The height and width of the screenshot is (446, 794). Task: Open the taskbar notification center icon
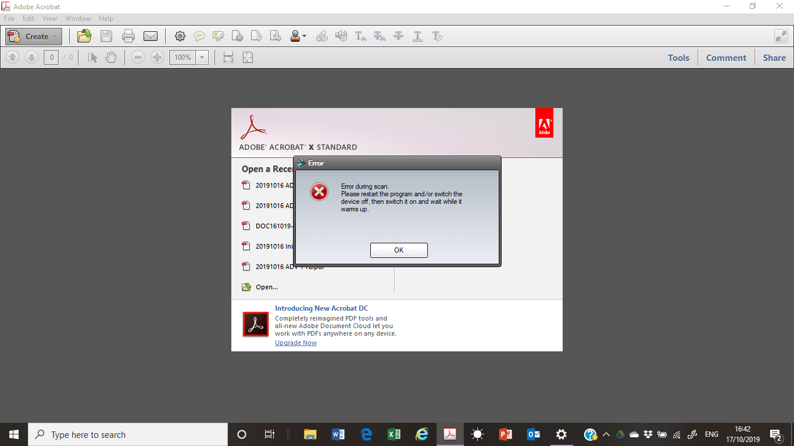776,434
